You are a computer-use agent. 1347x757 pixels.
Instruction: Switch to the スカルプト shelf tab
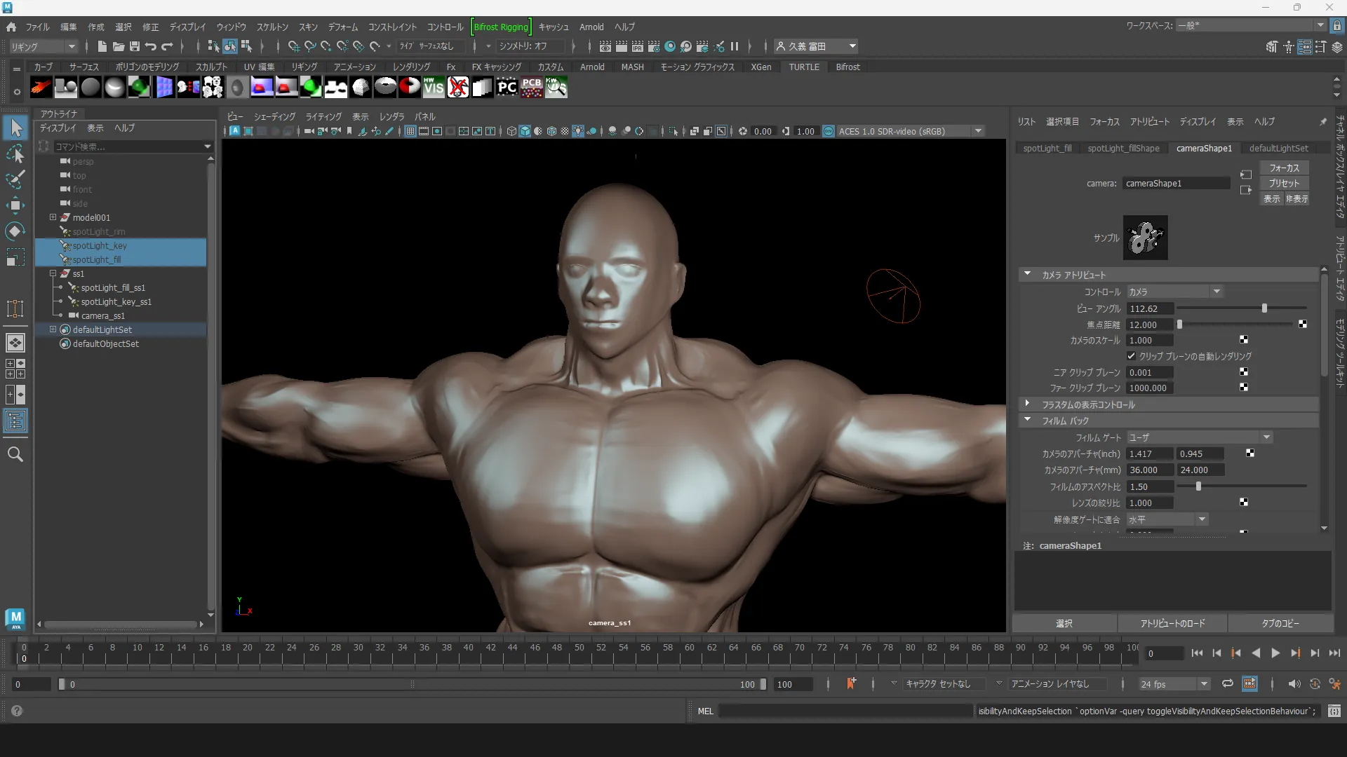click(x=211, y=67)
